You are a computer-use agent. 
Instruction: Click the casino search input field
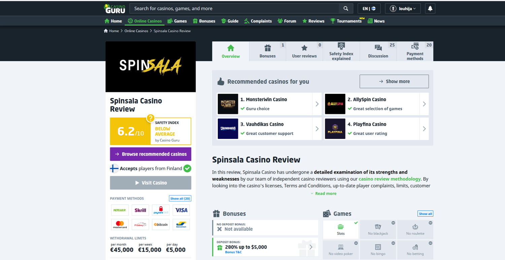pyautogui.click(x=234, y=8)
